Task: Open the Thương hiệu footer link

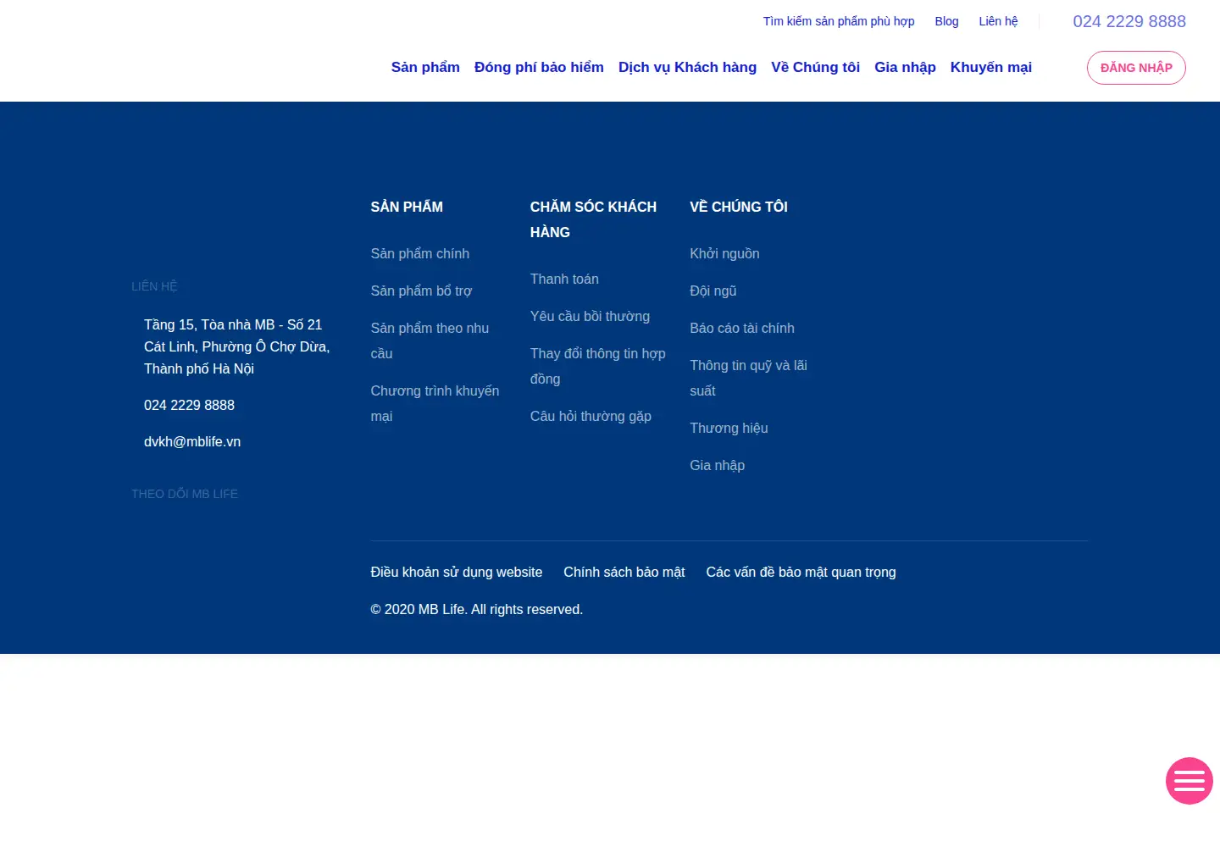Action: pyautogui.click(x=729, y=428)
